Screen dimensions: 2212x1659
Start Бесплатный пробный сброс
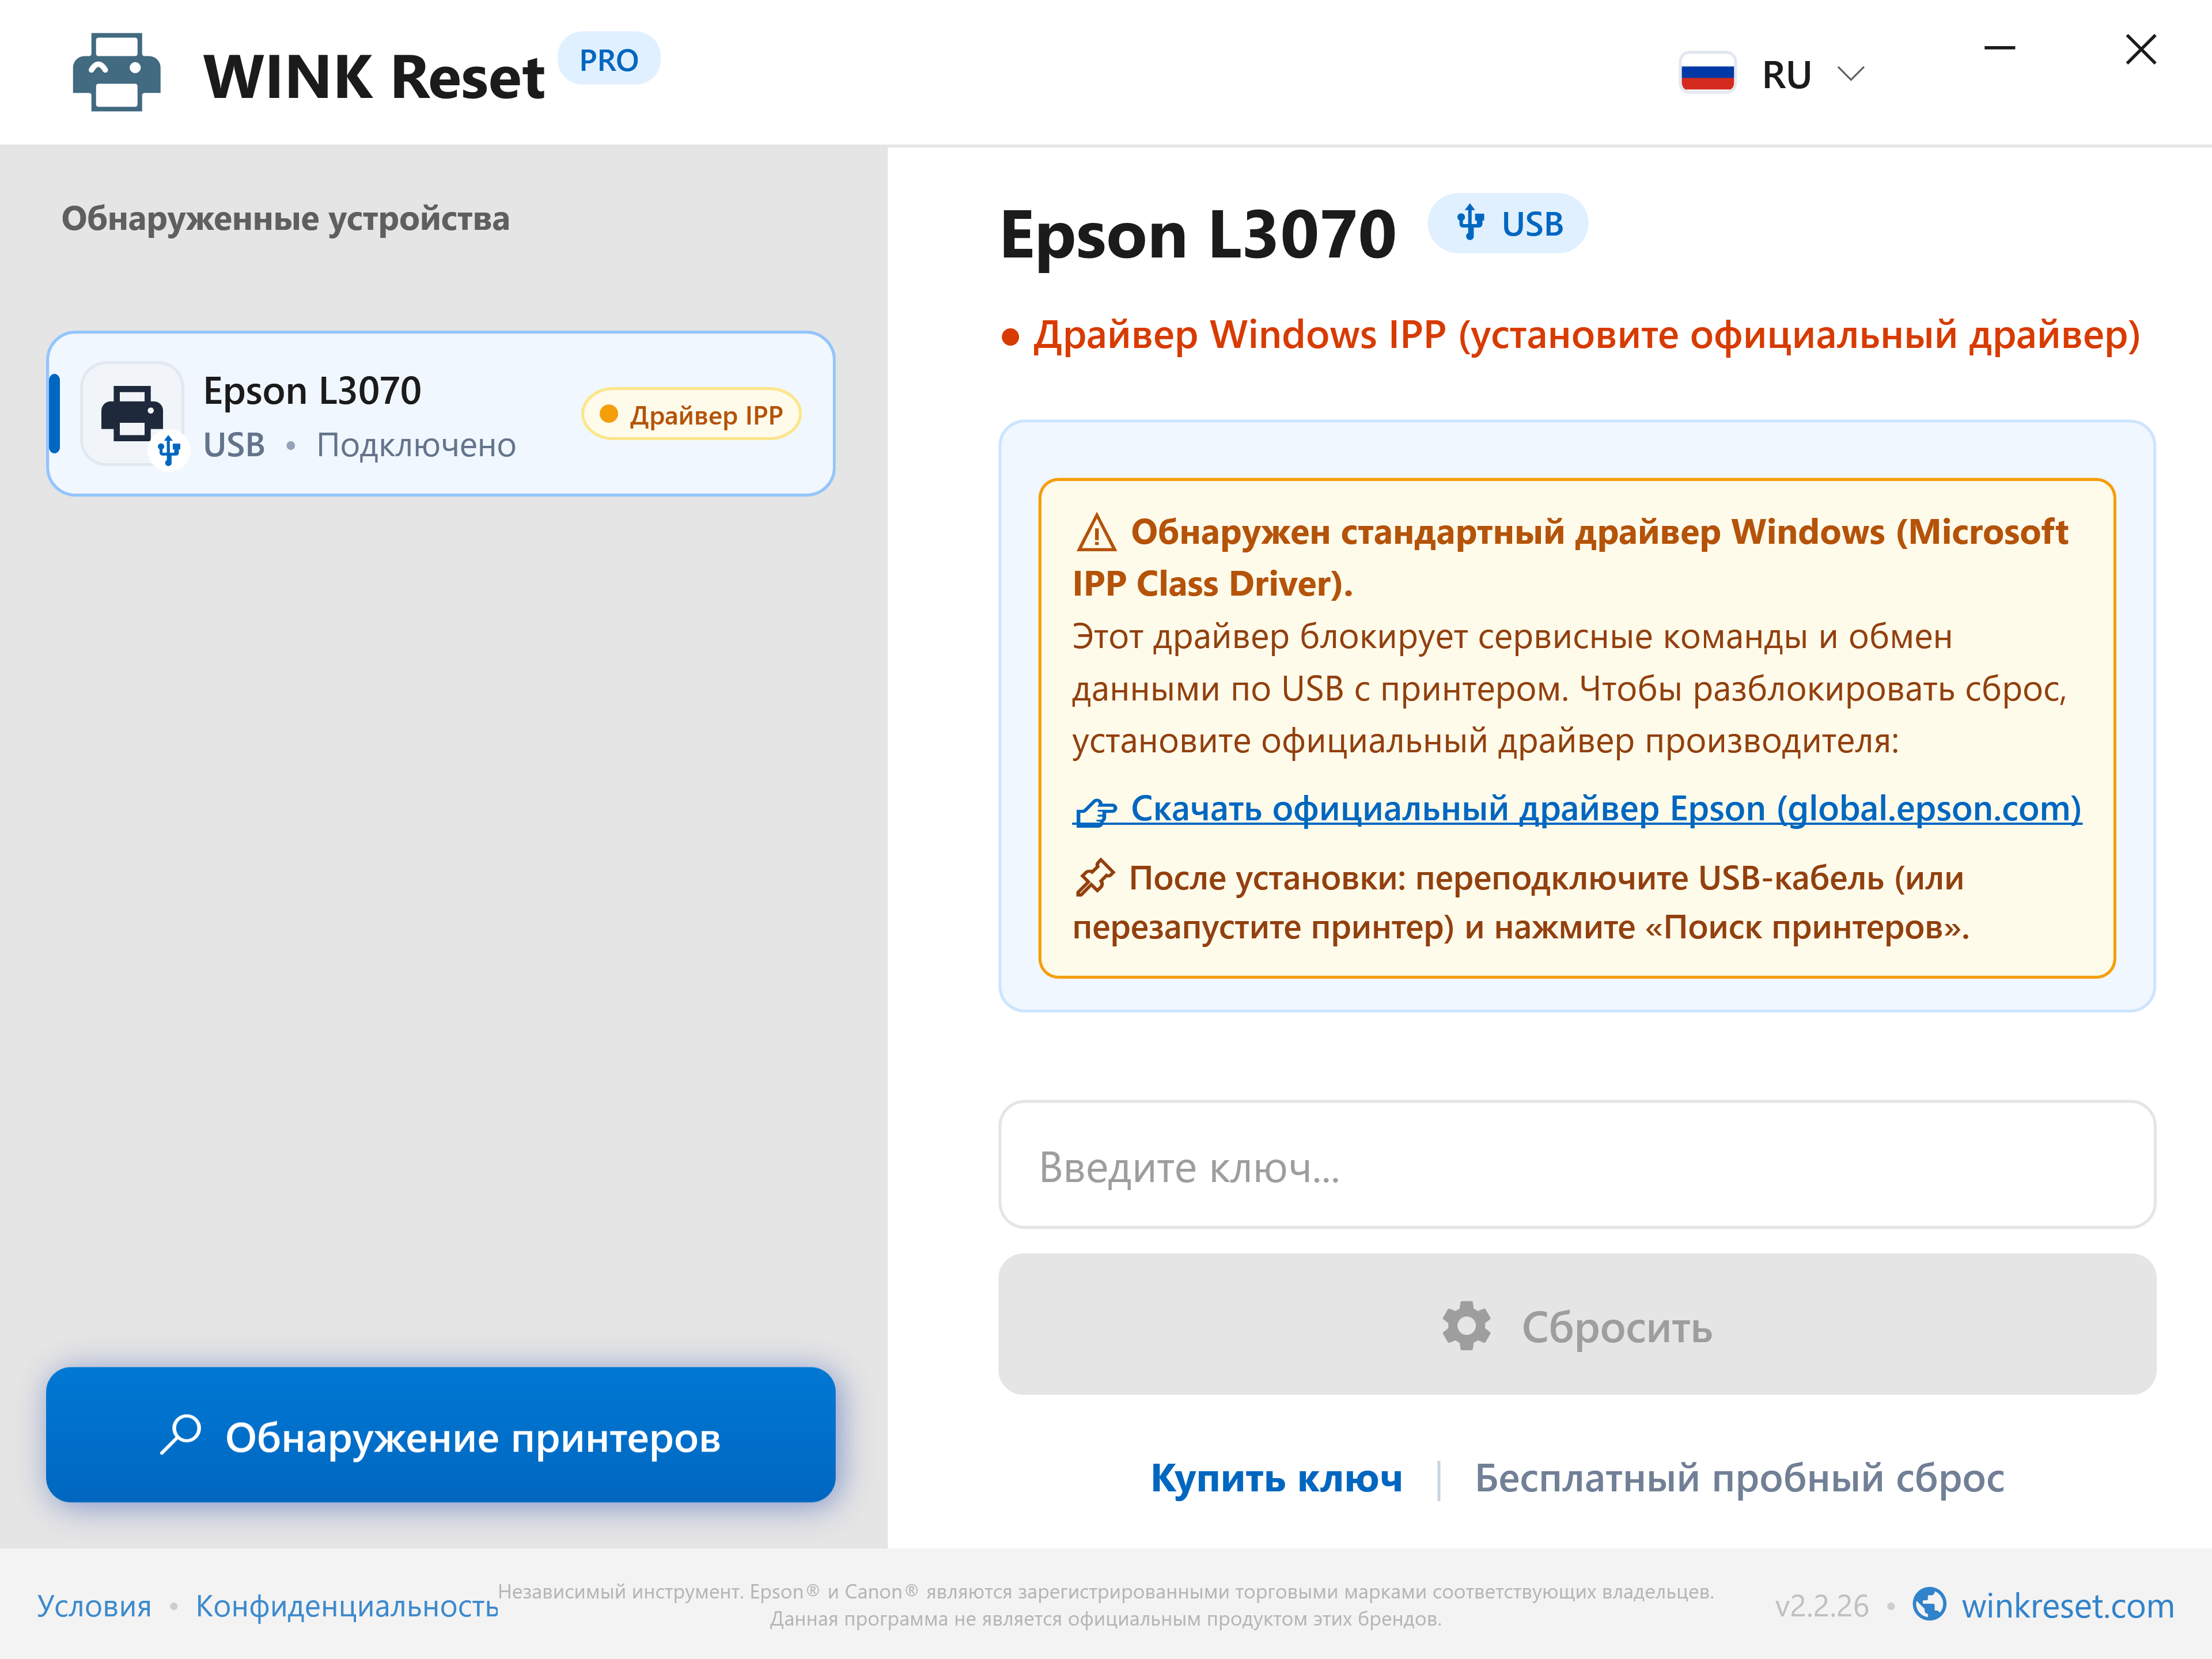pos(1739,1478)
